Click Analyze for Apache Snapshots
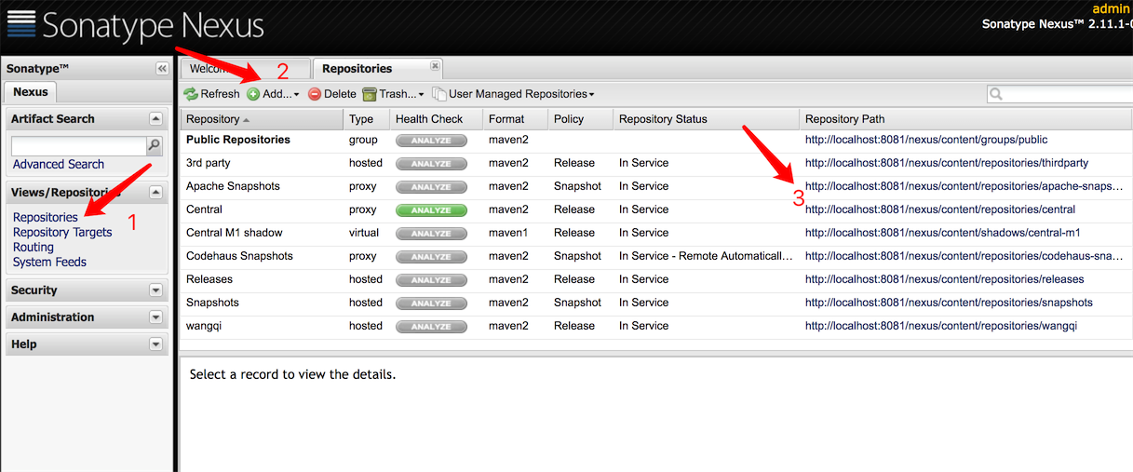Screen dimensions: 1133x472 [x=431, y=187]
